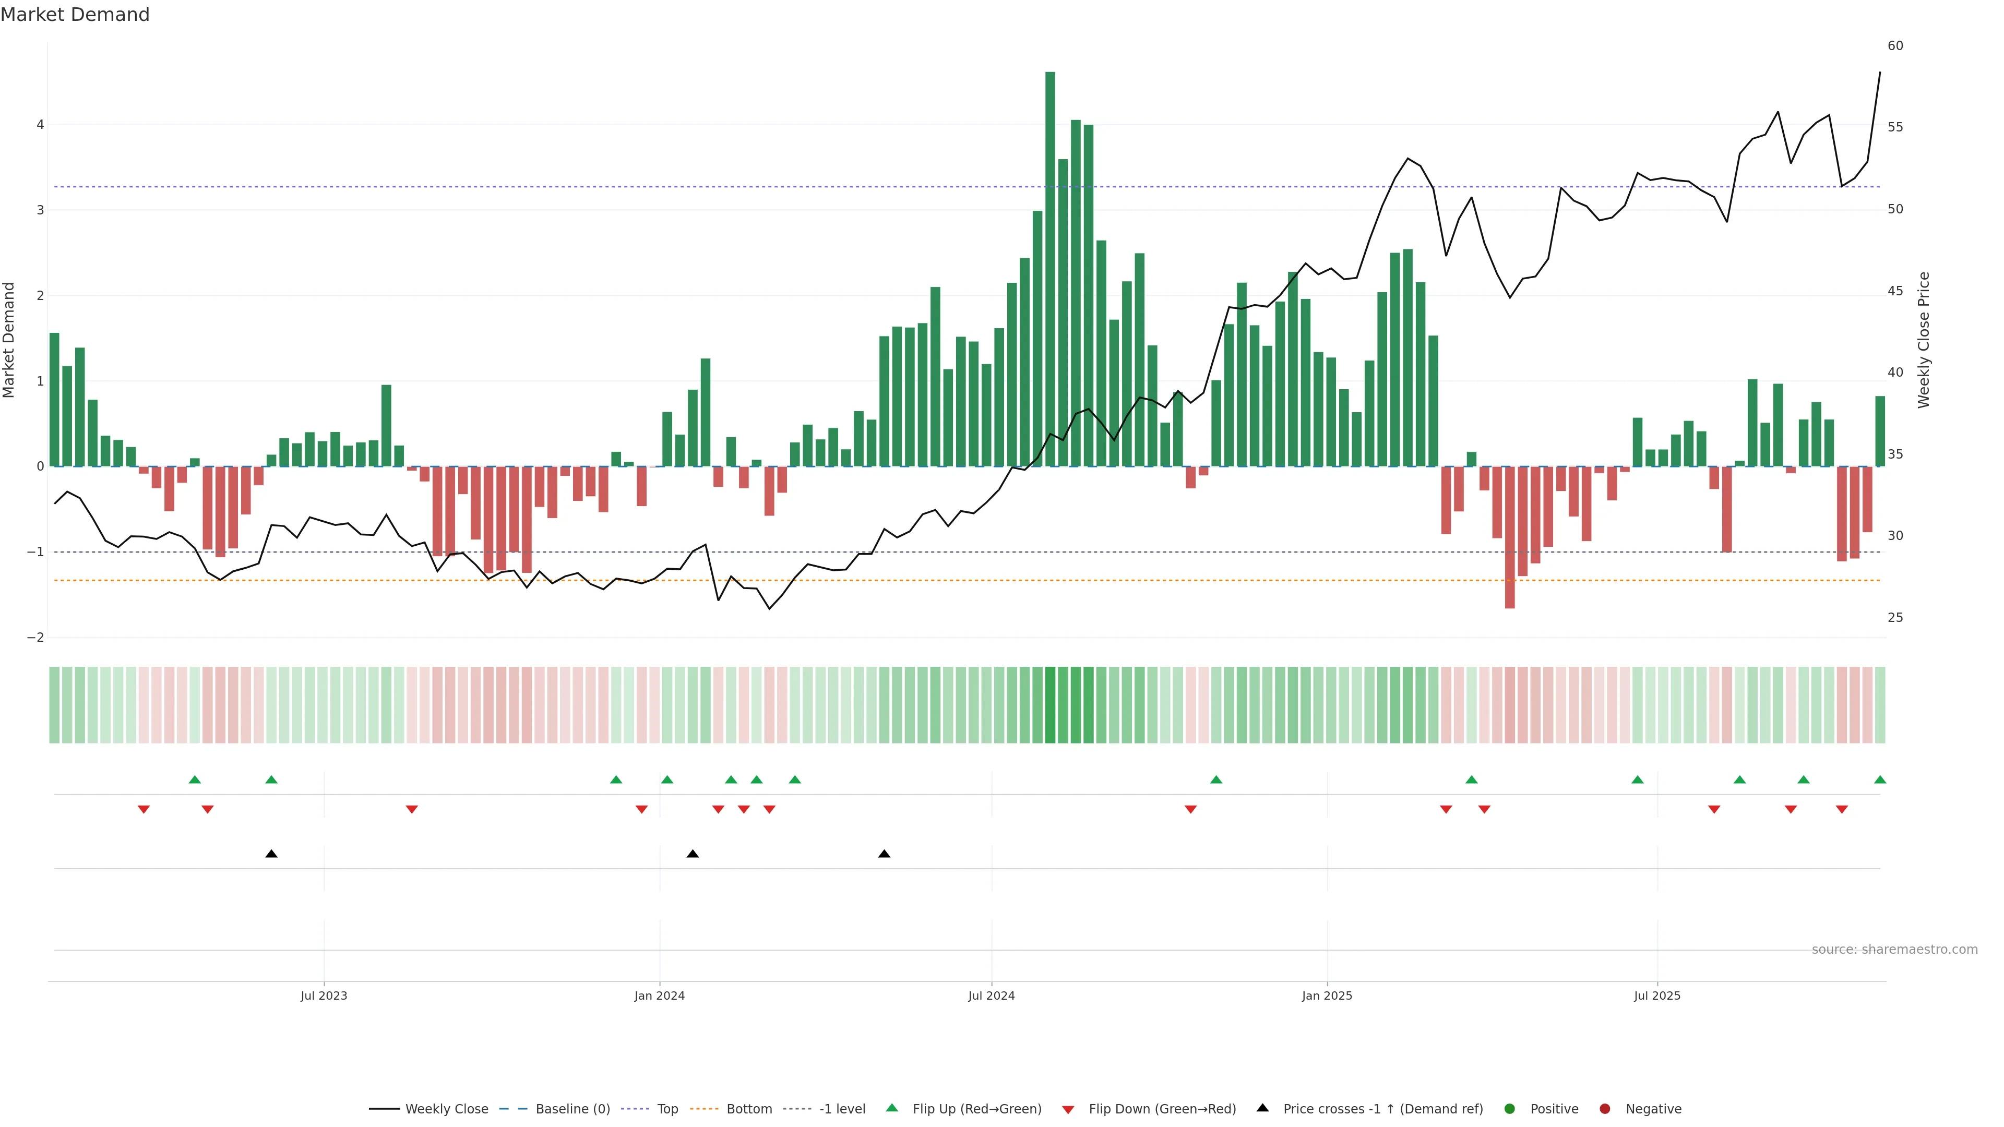The width and height of the screenshot is (2004, 1127).
Task: Click the first black price-cross triangle marker
Action: 271,854
